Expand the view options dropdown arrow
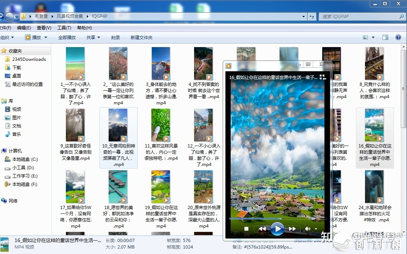 [373, 37]
